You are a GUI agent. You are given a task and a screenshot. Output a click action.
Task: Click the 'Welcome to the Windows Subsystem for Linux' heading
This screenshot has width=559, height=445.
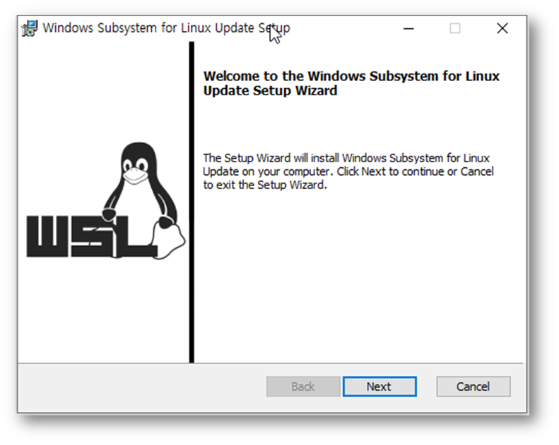[x=351, y=83]
